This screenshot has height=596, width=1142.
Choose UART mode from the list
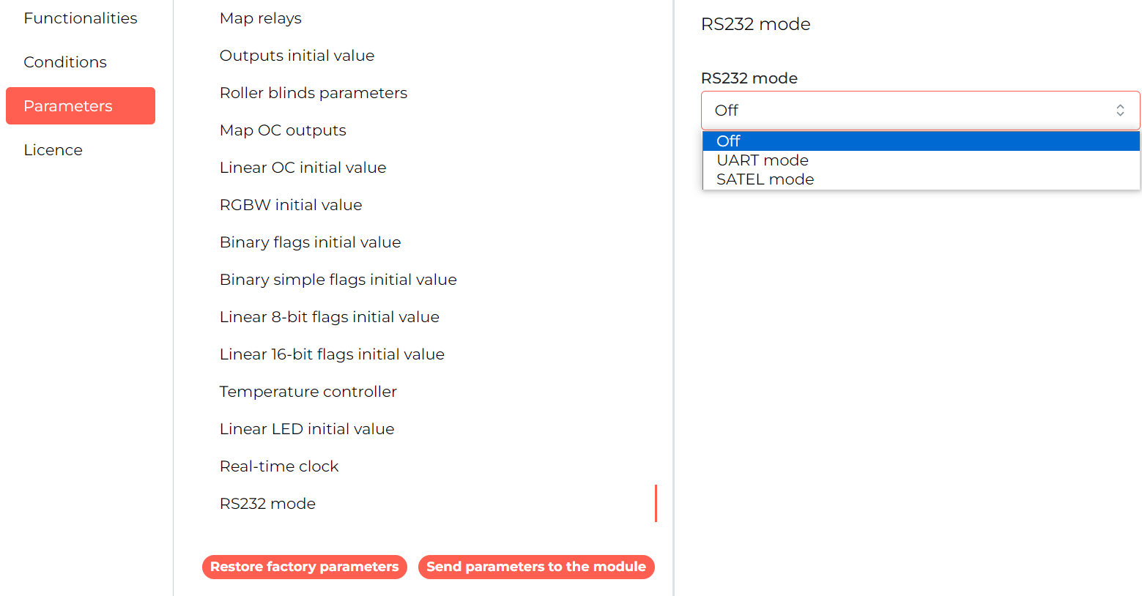pos(921,160)
